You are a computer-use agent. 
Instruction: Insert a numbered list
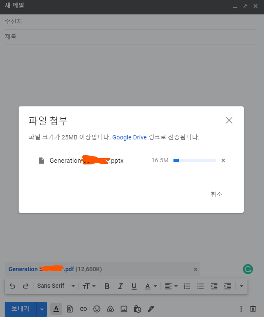187,286
